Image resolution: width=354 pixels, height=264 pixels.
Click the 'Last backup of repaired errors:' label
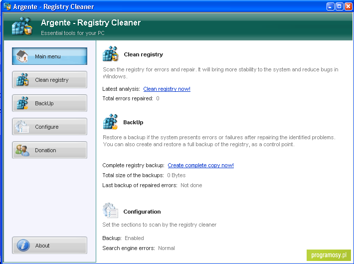(140, 185)
